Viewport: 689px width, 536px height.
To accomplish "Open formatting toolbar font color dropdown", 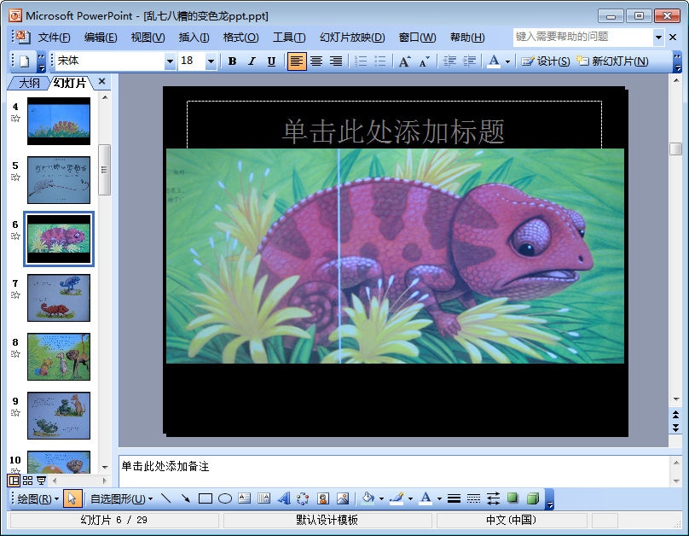I will point(507,61).
